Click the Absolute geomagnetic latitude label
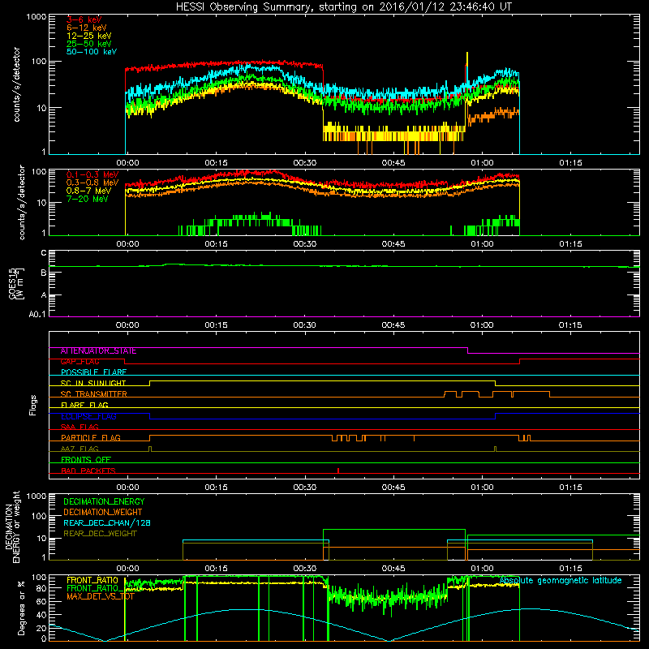This screenshot has width=649, height=649. point(561,581)
